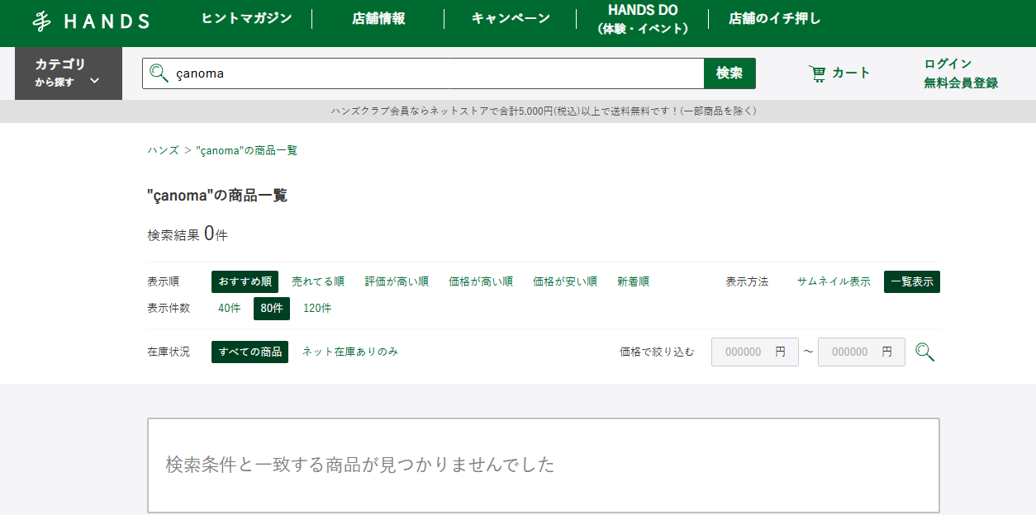This screenshot has height=515, width=1036.
Task: Click the magnifier icon in search box
Action: tap(159, 73)
